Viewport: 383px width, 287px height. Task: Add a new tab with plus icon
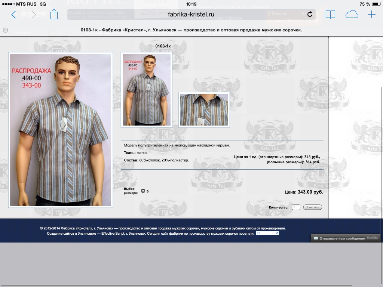371,15
